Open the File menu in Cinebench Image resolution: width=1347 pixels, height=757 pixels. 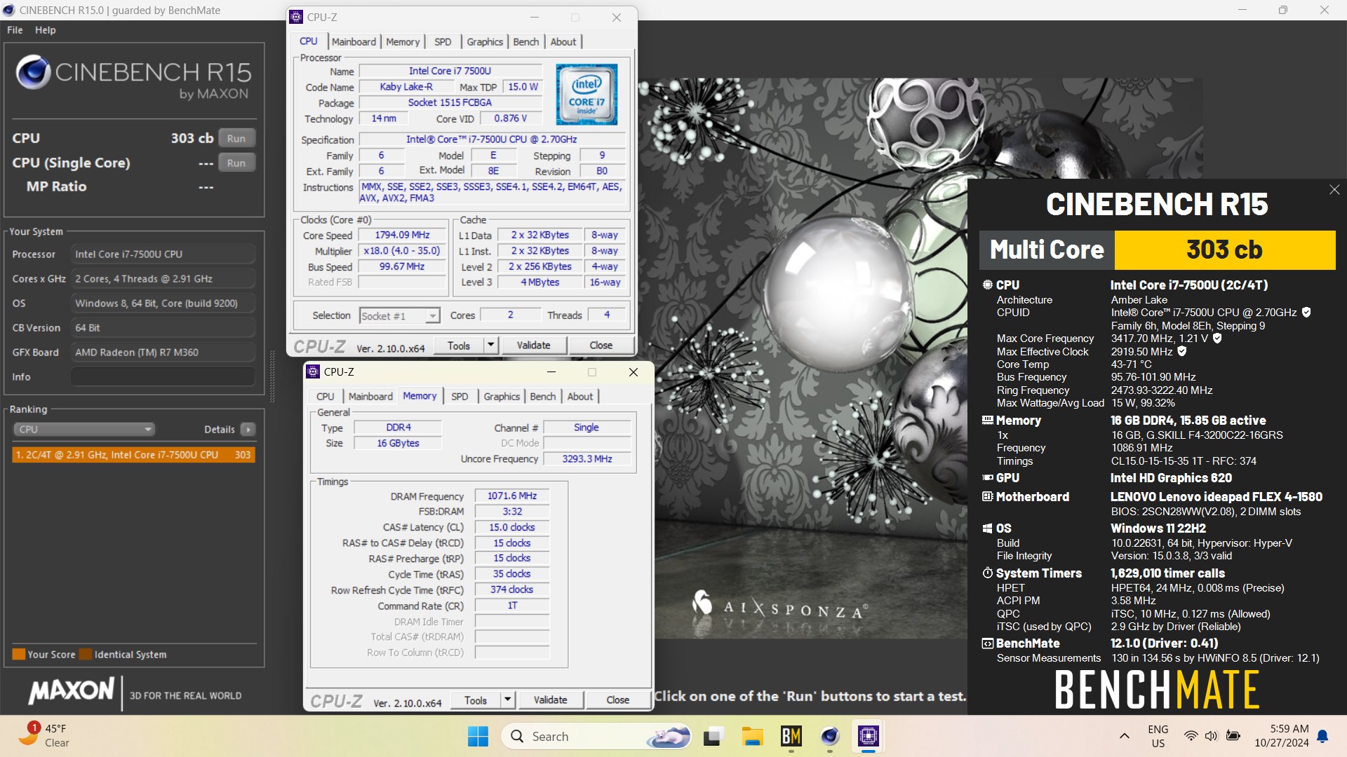[15, 30]
